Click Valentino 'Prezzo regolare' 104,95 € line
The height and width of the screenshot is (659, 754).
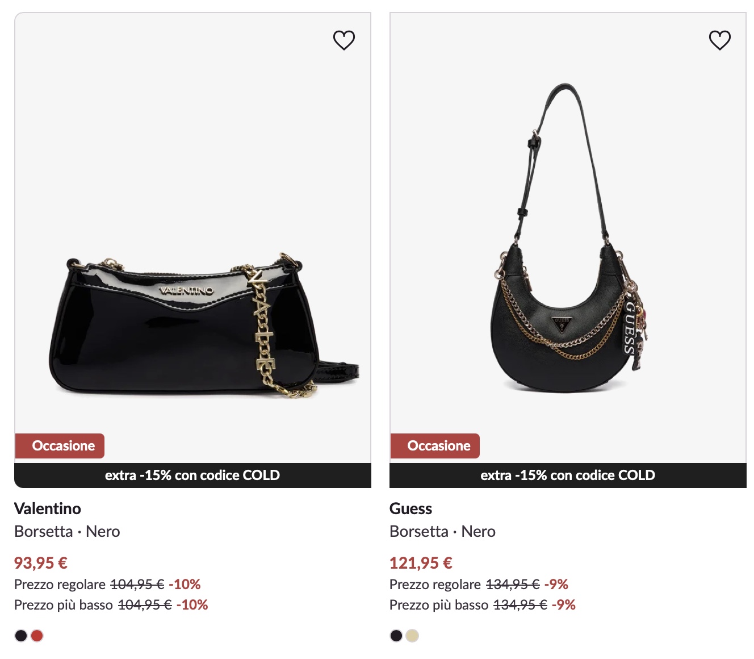tap(107, 585)
